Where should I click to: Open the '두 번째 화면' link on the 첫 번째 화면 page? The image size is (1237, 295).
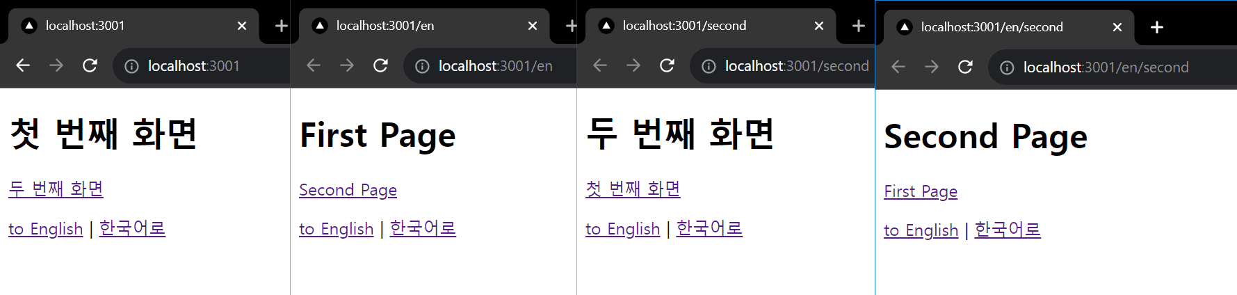click(56, 189)
